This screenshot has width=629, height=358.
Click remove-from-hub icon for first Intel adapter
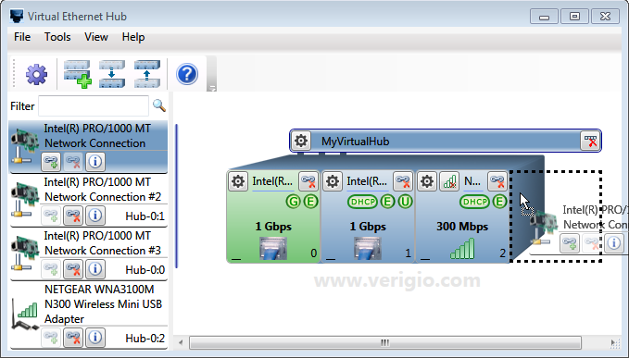click(x=73, y=162)
